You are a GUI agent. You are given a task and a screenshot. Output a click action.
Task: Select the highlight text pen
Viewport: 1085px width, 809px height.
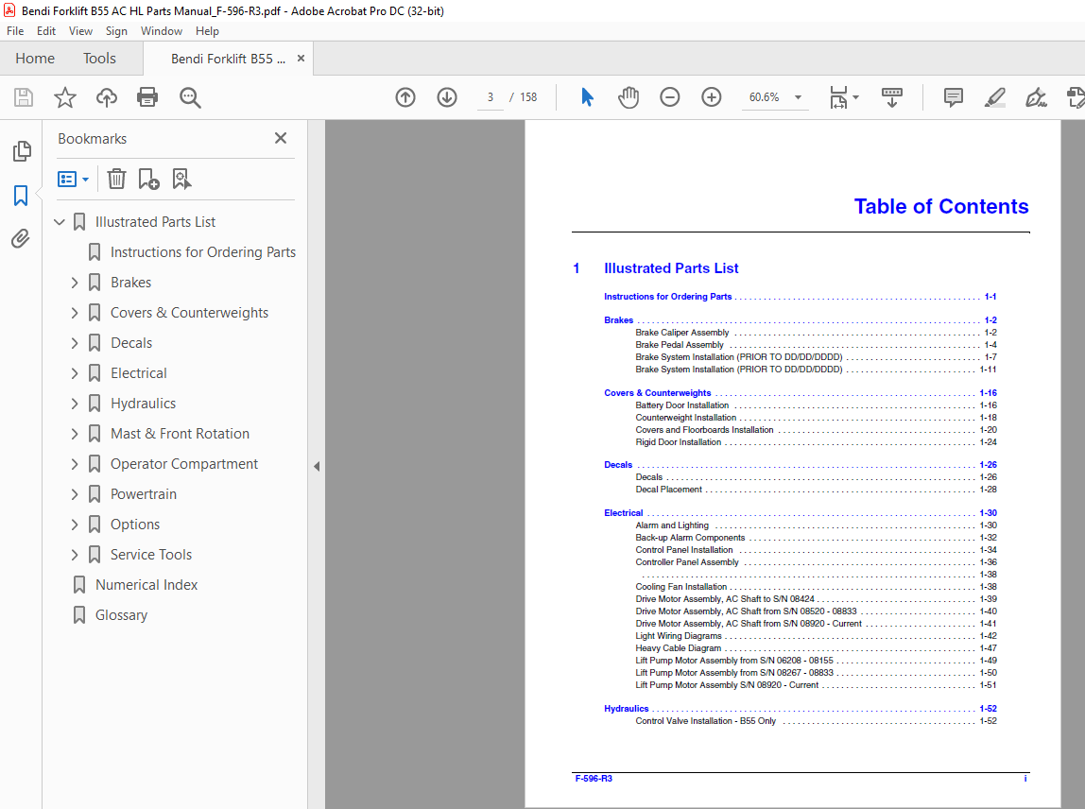point(994,97)
